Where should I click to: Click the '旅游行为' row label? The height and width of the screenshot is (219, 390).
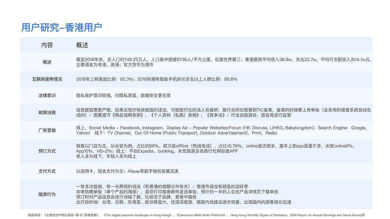[47, 194]
